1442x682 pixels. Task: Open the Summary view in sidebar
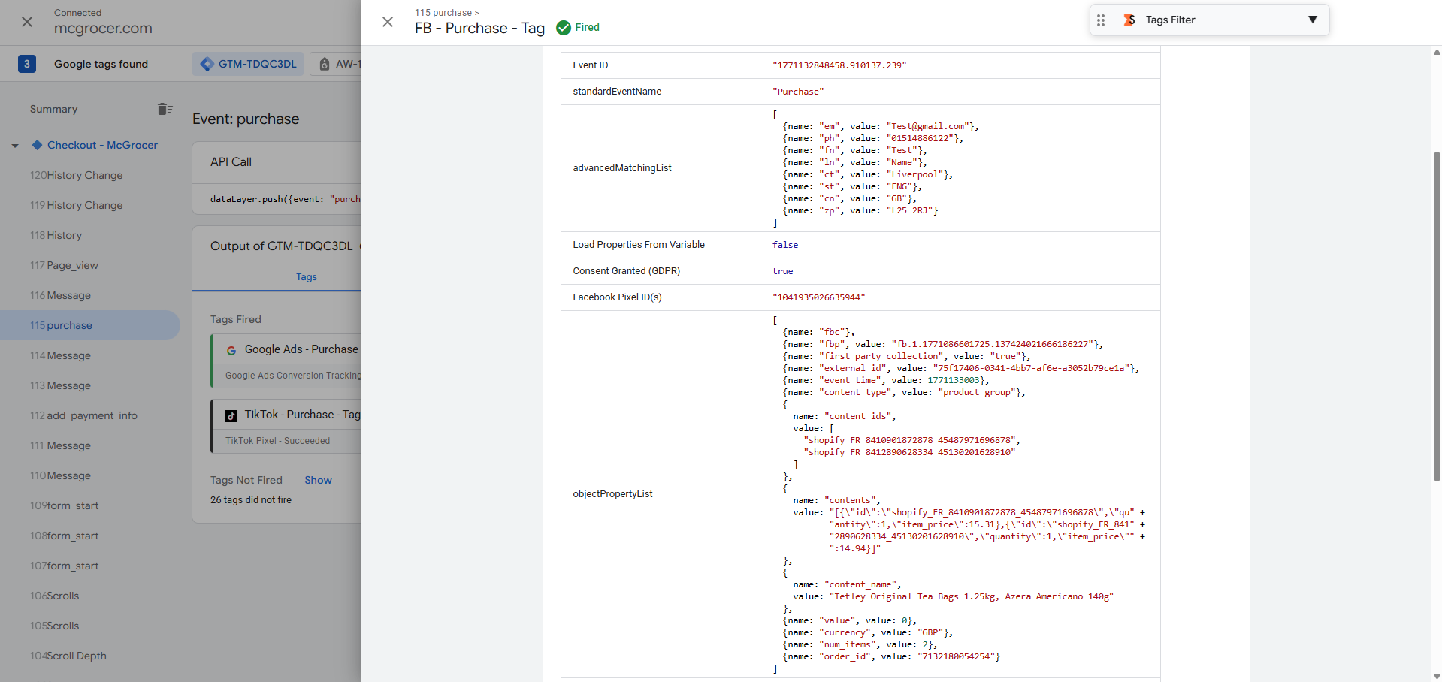pyautogui.click(x=53, y=109)
